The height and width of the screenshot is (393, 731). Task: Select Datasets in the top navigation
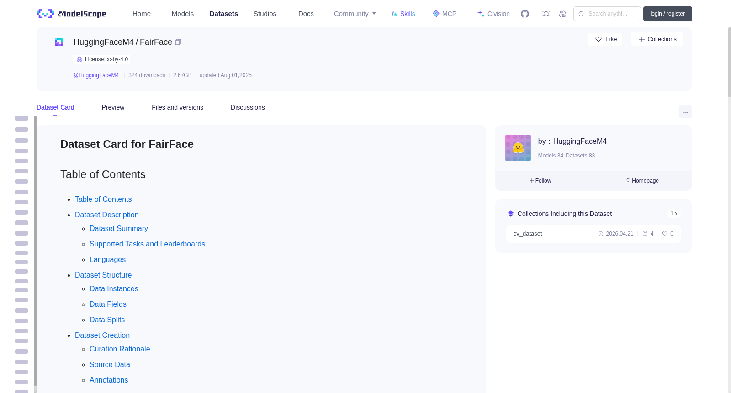[224, 14]
